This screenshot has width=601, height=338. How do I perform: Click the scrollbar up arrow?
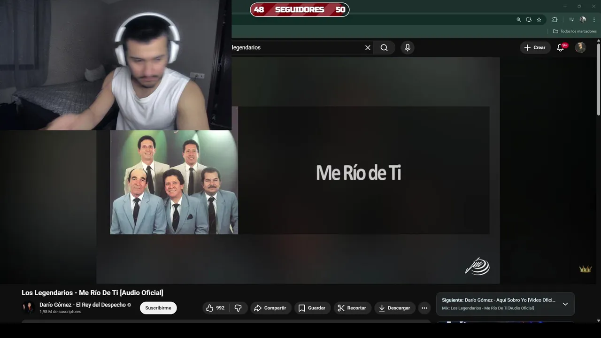tap(599, 41)
